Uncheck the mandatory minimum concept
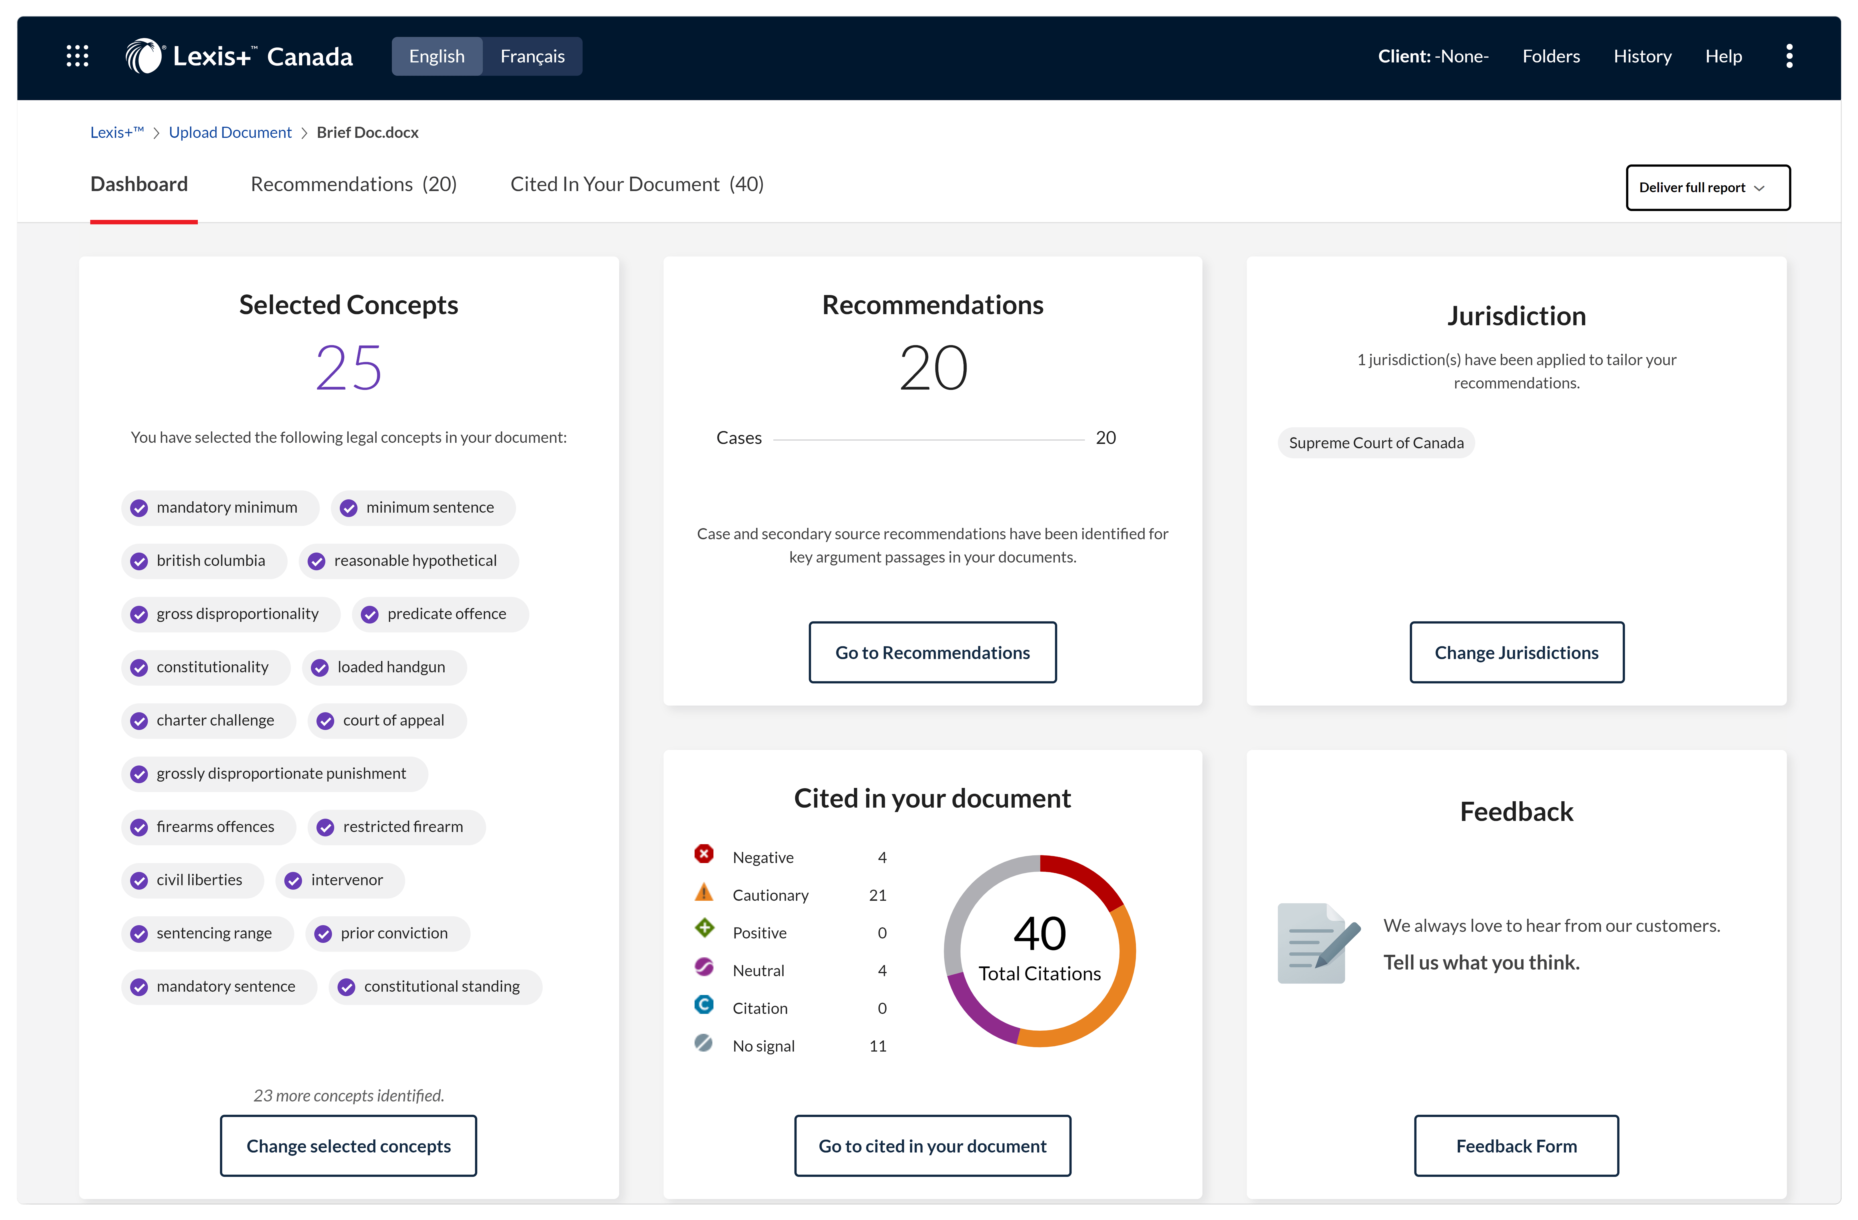The width and height of the screenshot is (1858, 1220). pyautogui.click(x=140, y=508)
